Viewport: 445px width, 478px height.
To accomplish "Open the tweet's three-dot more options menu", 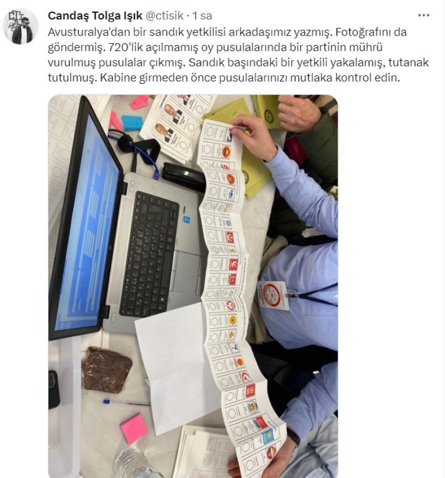I will [424, 15].
